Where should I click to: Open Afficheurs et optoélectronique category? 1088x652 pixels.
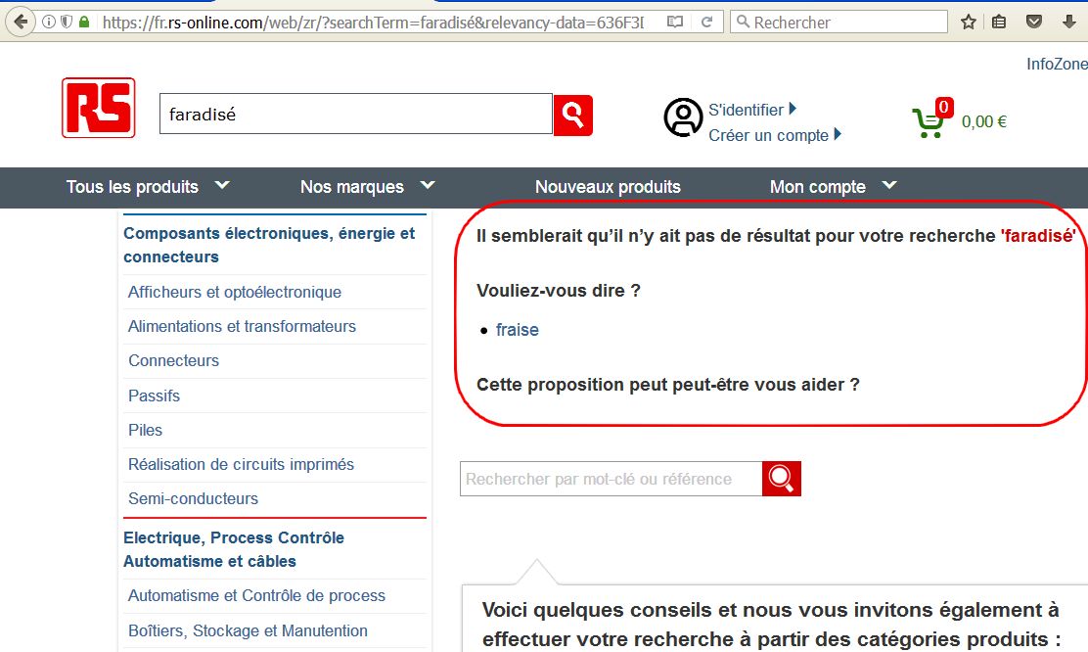(x=235, y=293)
